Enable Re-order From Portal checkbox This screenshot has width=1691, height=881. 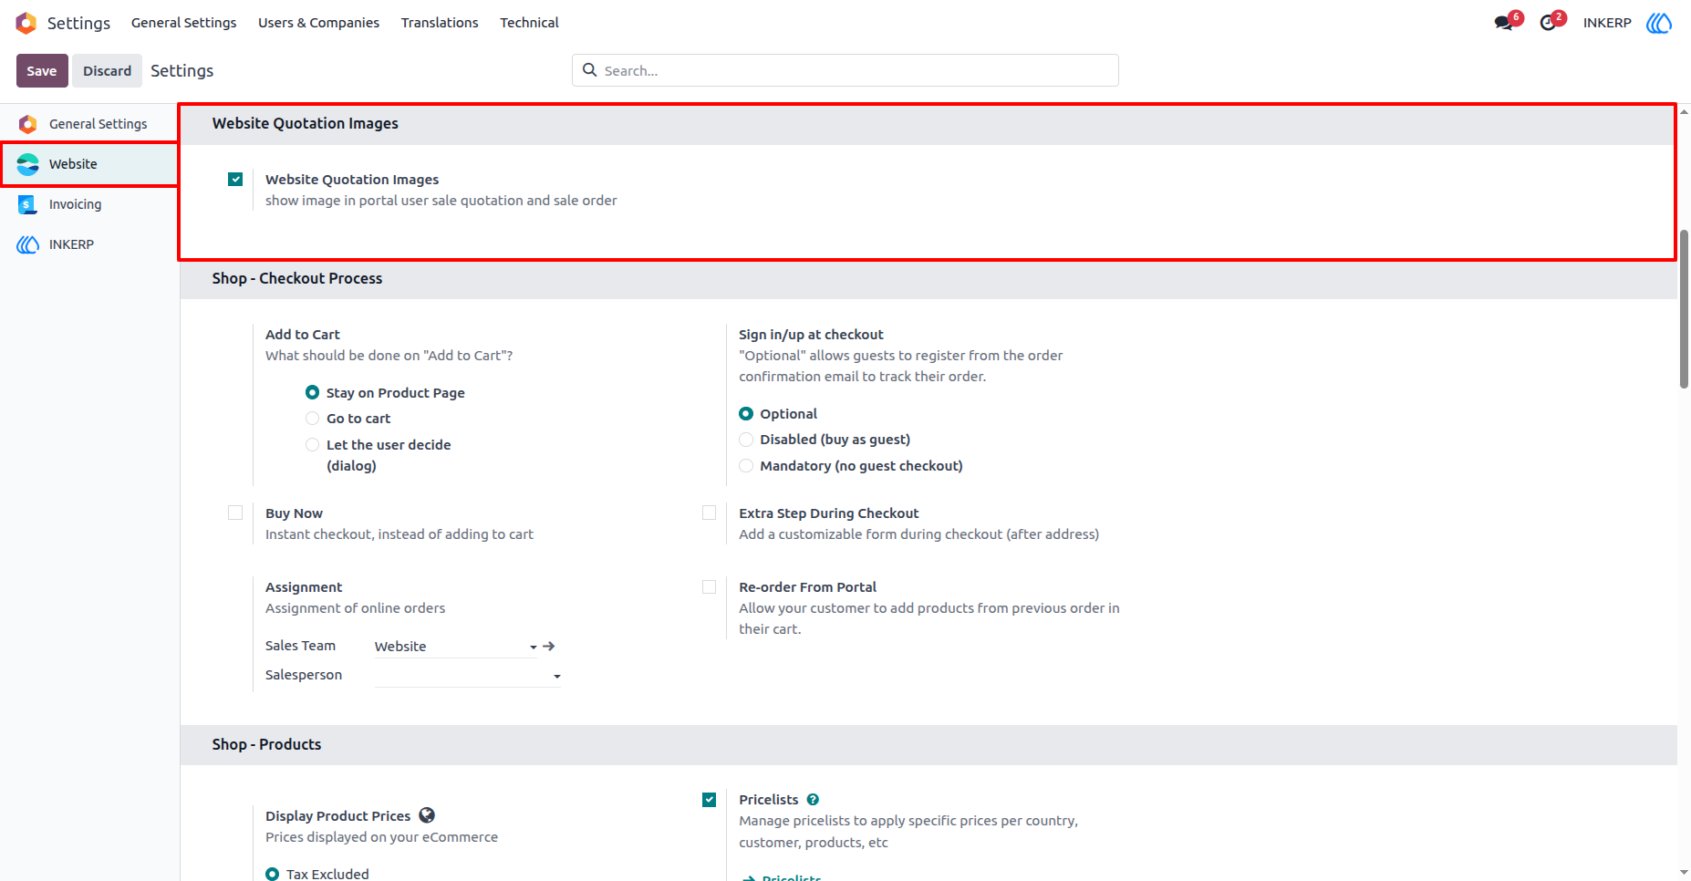[x=709, y=586]
